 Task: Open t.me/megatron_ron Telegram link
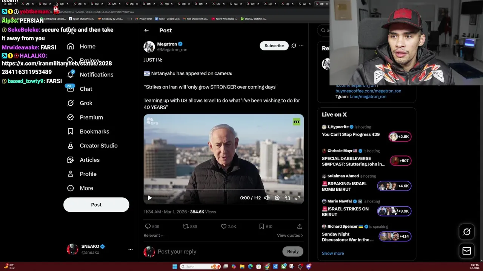pos(368,97)
